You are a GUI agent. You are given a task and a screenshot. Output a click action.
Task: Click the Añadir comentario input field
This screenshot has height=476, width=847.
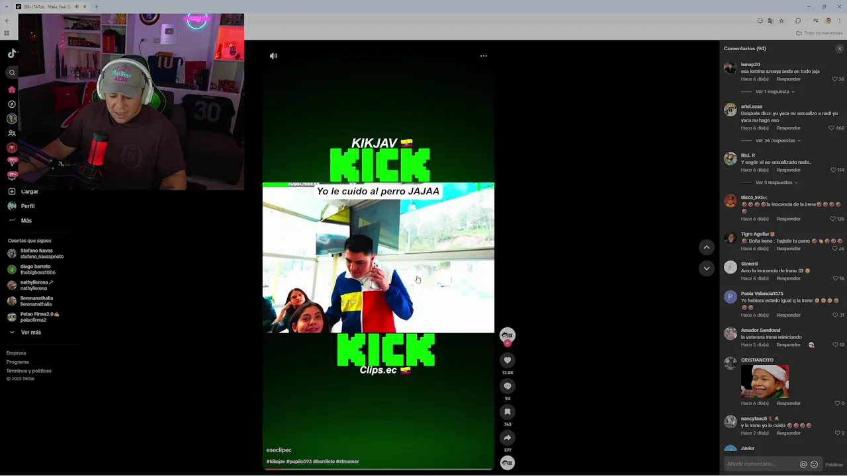761,464
